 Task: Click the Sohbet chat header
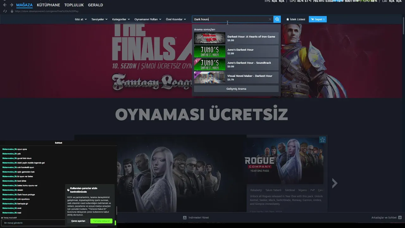[59, 143]
